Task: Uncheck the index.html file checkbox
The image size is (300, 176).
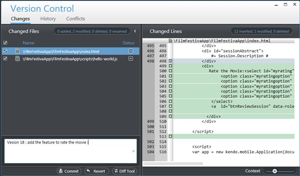Action: pos(5,51)
